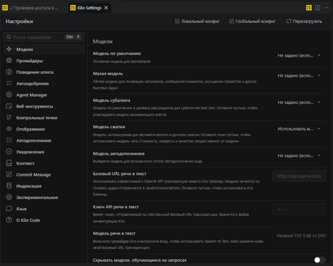The width and height of the screenshot is (333, 266).
Task: Open the Язык settings section
Action: 44,209
